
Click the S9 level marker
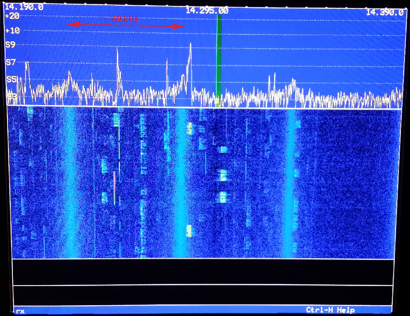(10, 45)
